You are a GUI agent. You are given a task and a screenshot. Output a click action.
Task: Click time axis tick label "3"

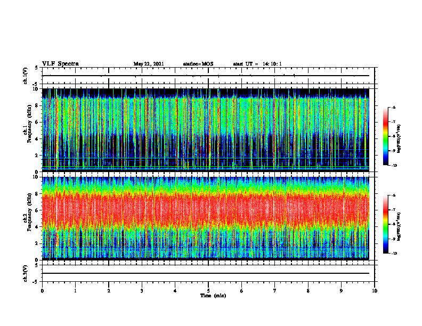[142, 291]
